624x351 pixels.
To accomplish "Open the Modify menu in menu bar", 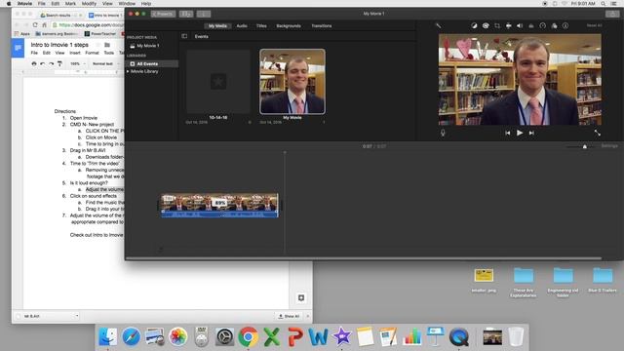I will 89,4.
